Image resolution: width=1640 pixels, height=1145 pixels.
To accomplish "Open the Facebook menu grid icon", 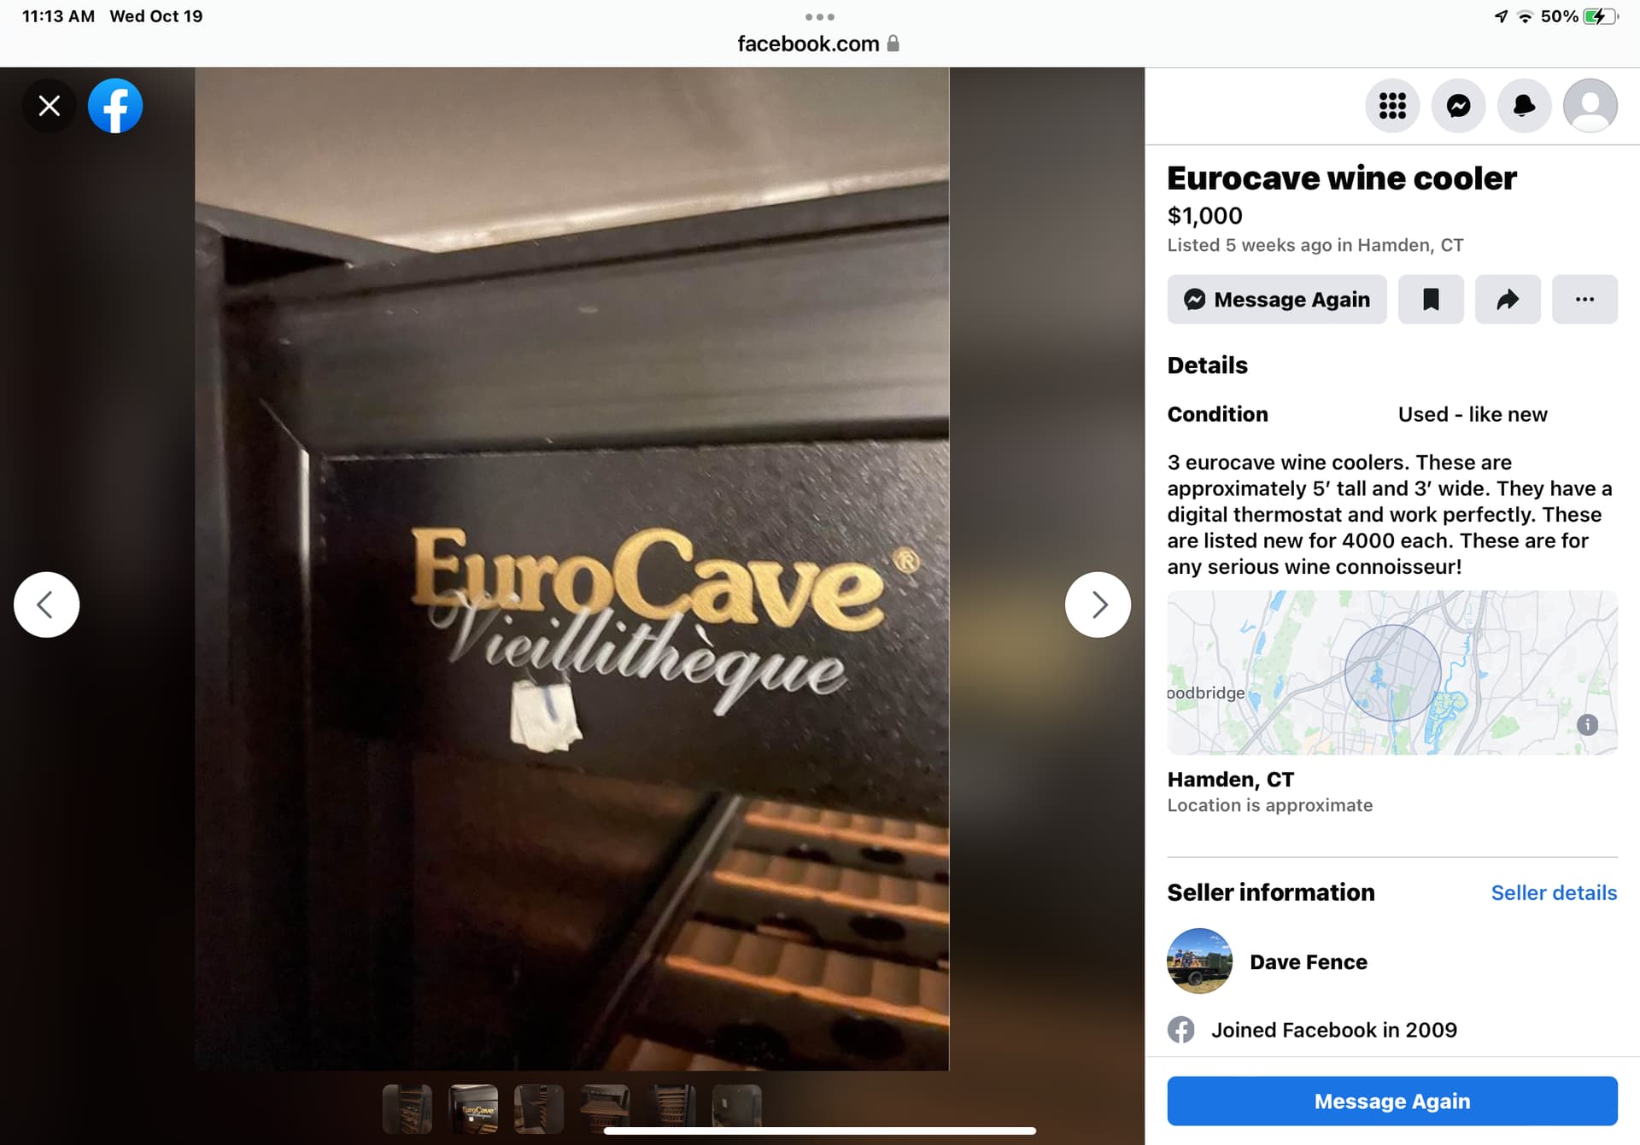I will click(1392, 106).
